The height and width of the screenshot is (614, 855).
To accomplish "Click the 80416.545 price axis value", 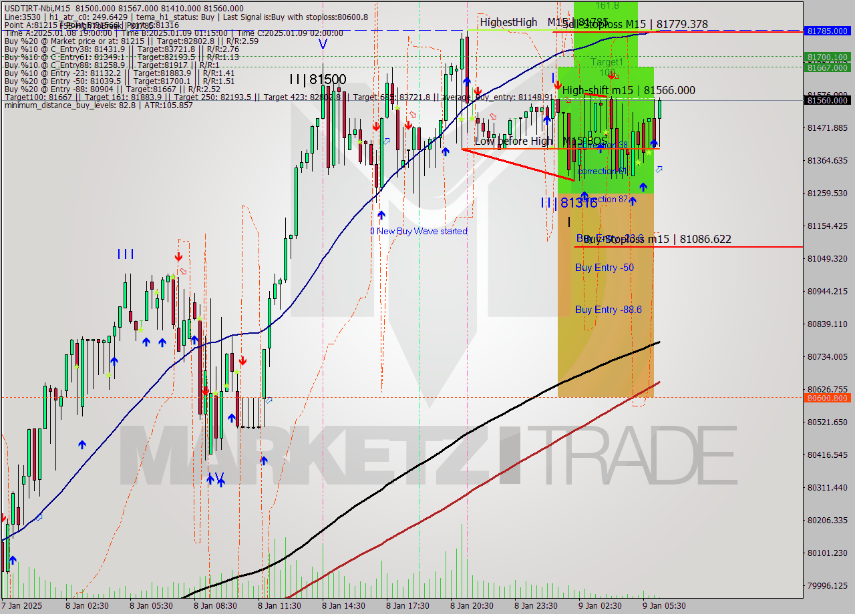I will click(x=828, y=454).
